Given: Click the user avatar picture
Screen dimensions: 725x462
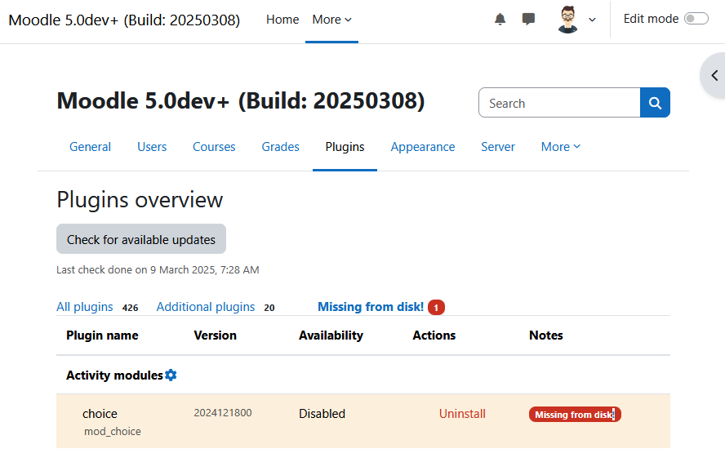Looking at the screenshot, I should 567,20.
